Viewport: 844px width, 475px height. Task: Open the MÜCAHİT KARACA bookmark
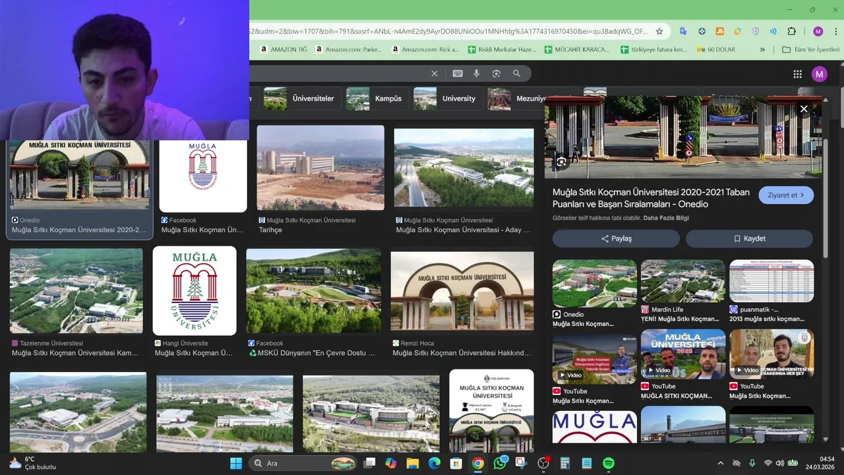click(577, 49)
